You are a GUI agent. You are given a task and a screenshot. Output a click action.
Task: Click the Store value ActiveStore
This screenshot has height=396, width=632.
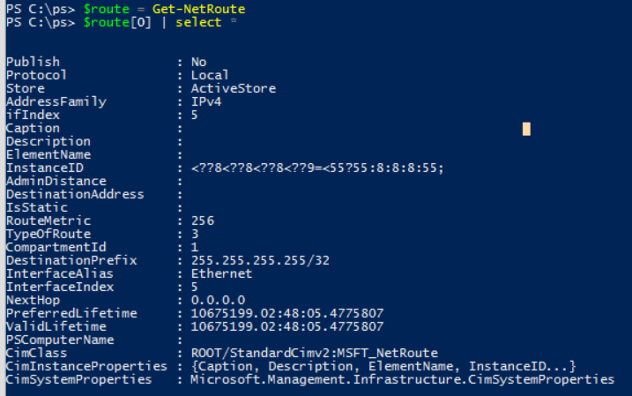coord(234,88)
